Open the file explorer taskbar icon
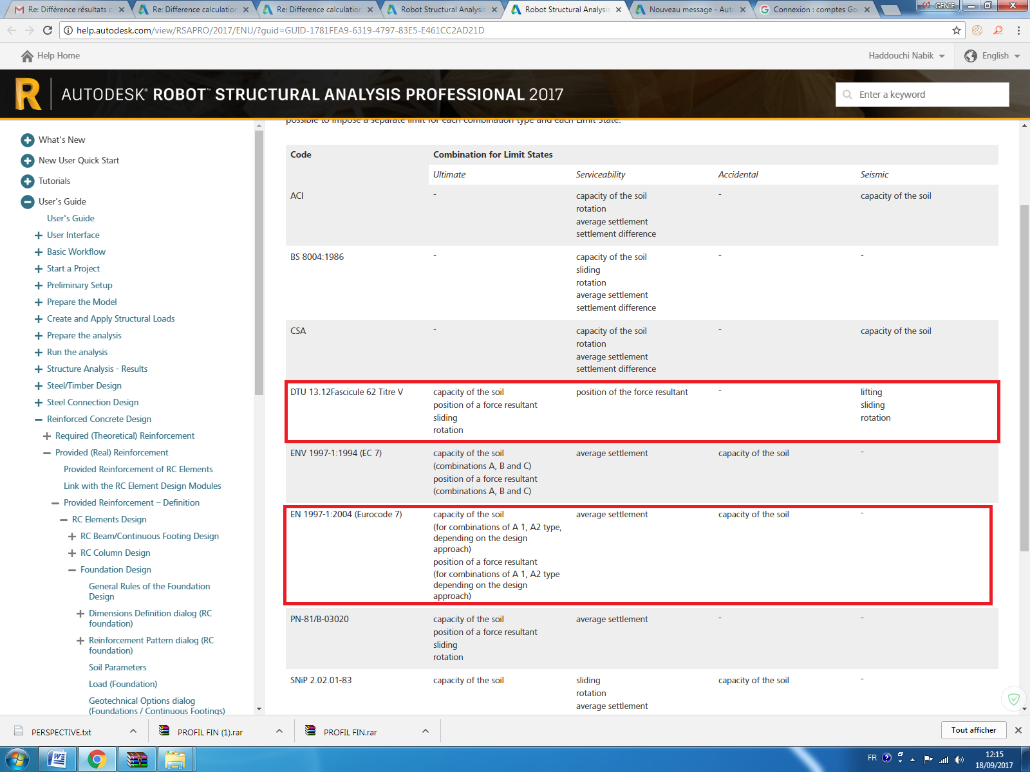The width and height of the screenshot is (1030, 772). (175, 760)
